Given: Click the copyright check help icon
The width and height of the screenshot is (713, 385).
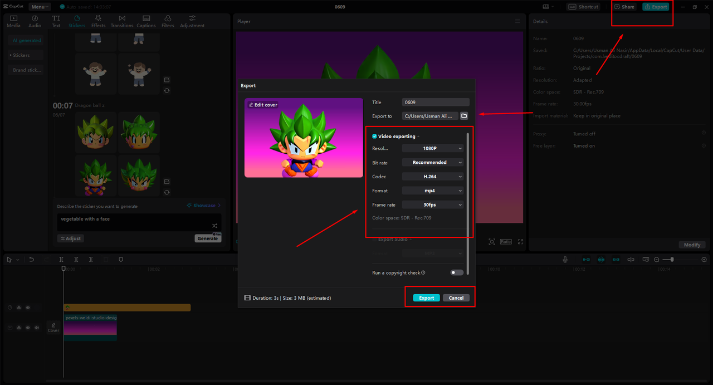Looking at the screenshot, I should tap(423, 273).
